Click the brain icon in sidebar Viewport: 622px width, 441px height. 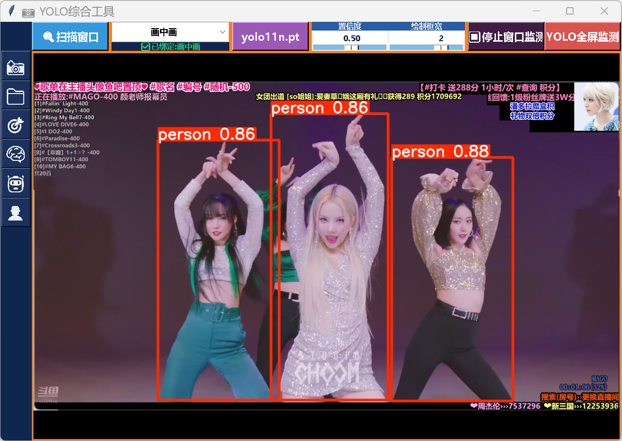pos(16,154)
